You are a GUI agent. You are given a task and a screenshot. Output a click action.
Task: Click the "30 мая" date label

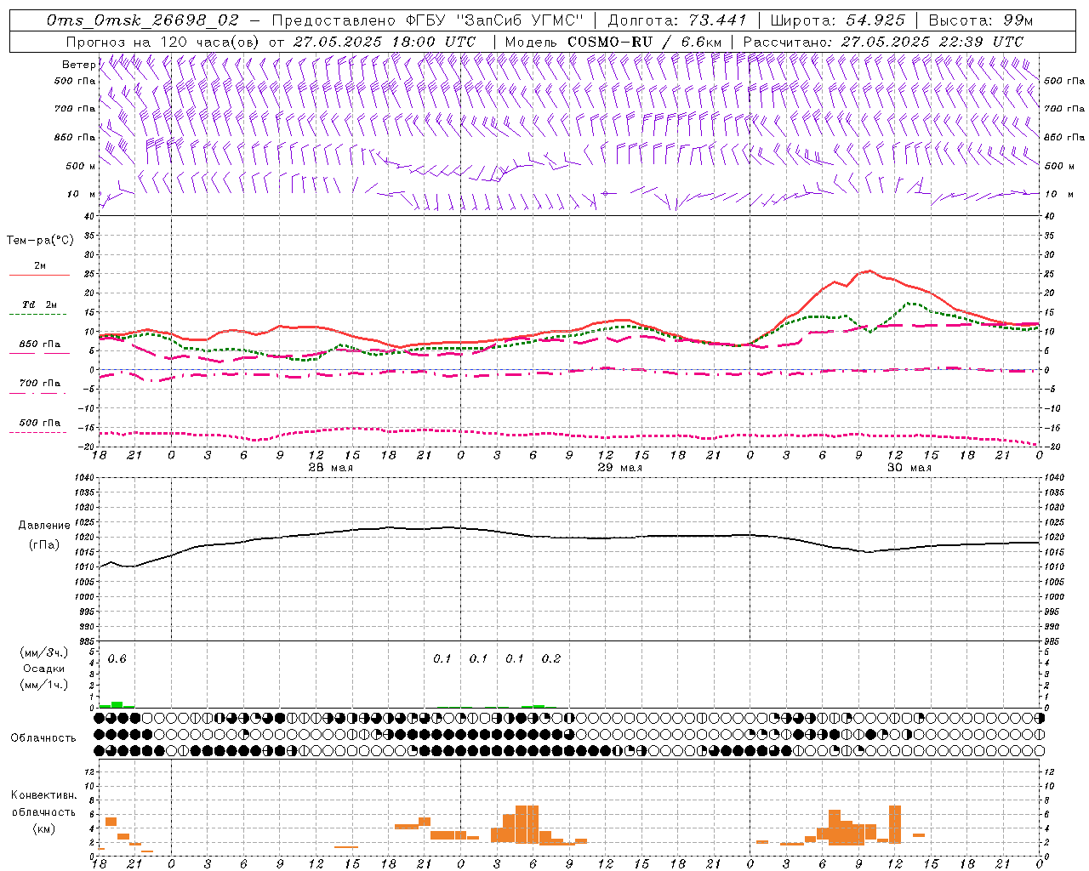pos(909,468)
